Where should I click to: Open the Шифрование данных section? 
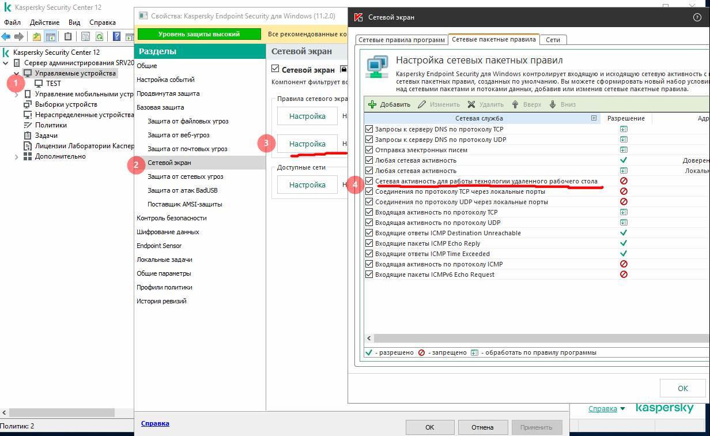coord(168,232)
